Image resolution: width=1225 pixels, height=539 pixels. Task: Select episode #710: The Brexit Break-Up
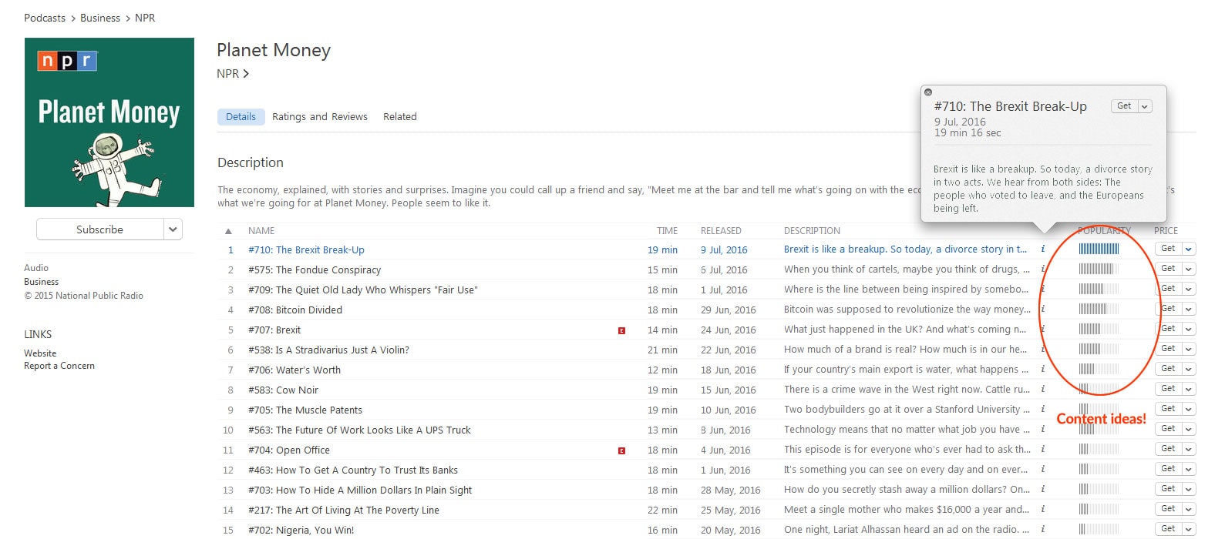pyautogui.click(x=306, y=249)
